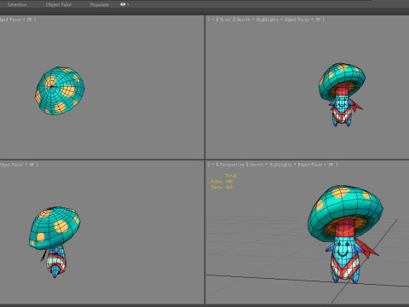The height and width of the screenshot is (307, 409).
Task: Click the Verts count statistic
Action: [x=222, y=187]
